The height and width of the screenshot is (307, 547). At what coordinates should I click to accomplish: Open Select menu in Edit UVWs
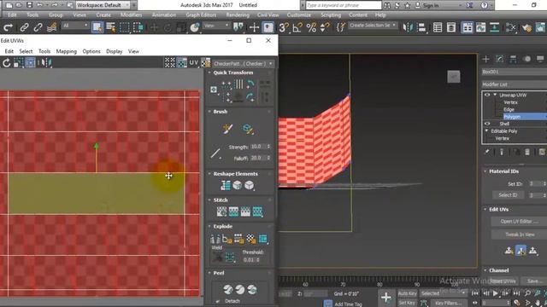click(26, 51)
